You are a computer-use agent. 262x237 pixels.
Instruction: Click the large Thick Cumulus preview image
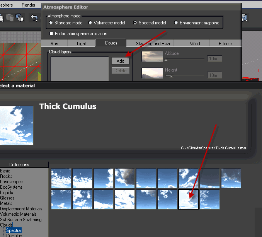pyautogui.click(x=17, y=126)
